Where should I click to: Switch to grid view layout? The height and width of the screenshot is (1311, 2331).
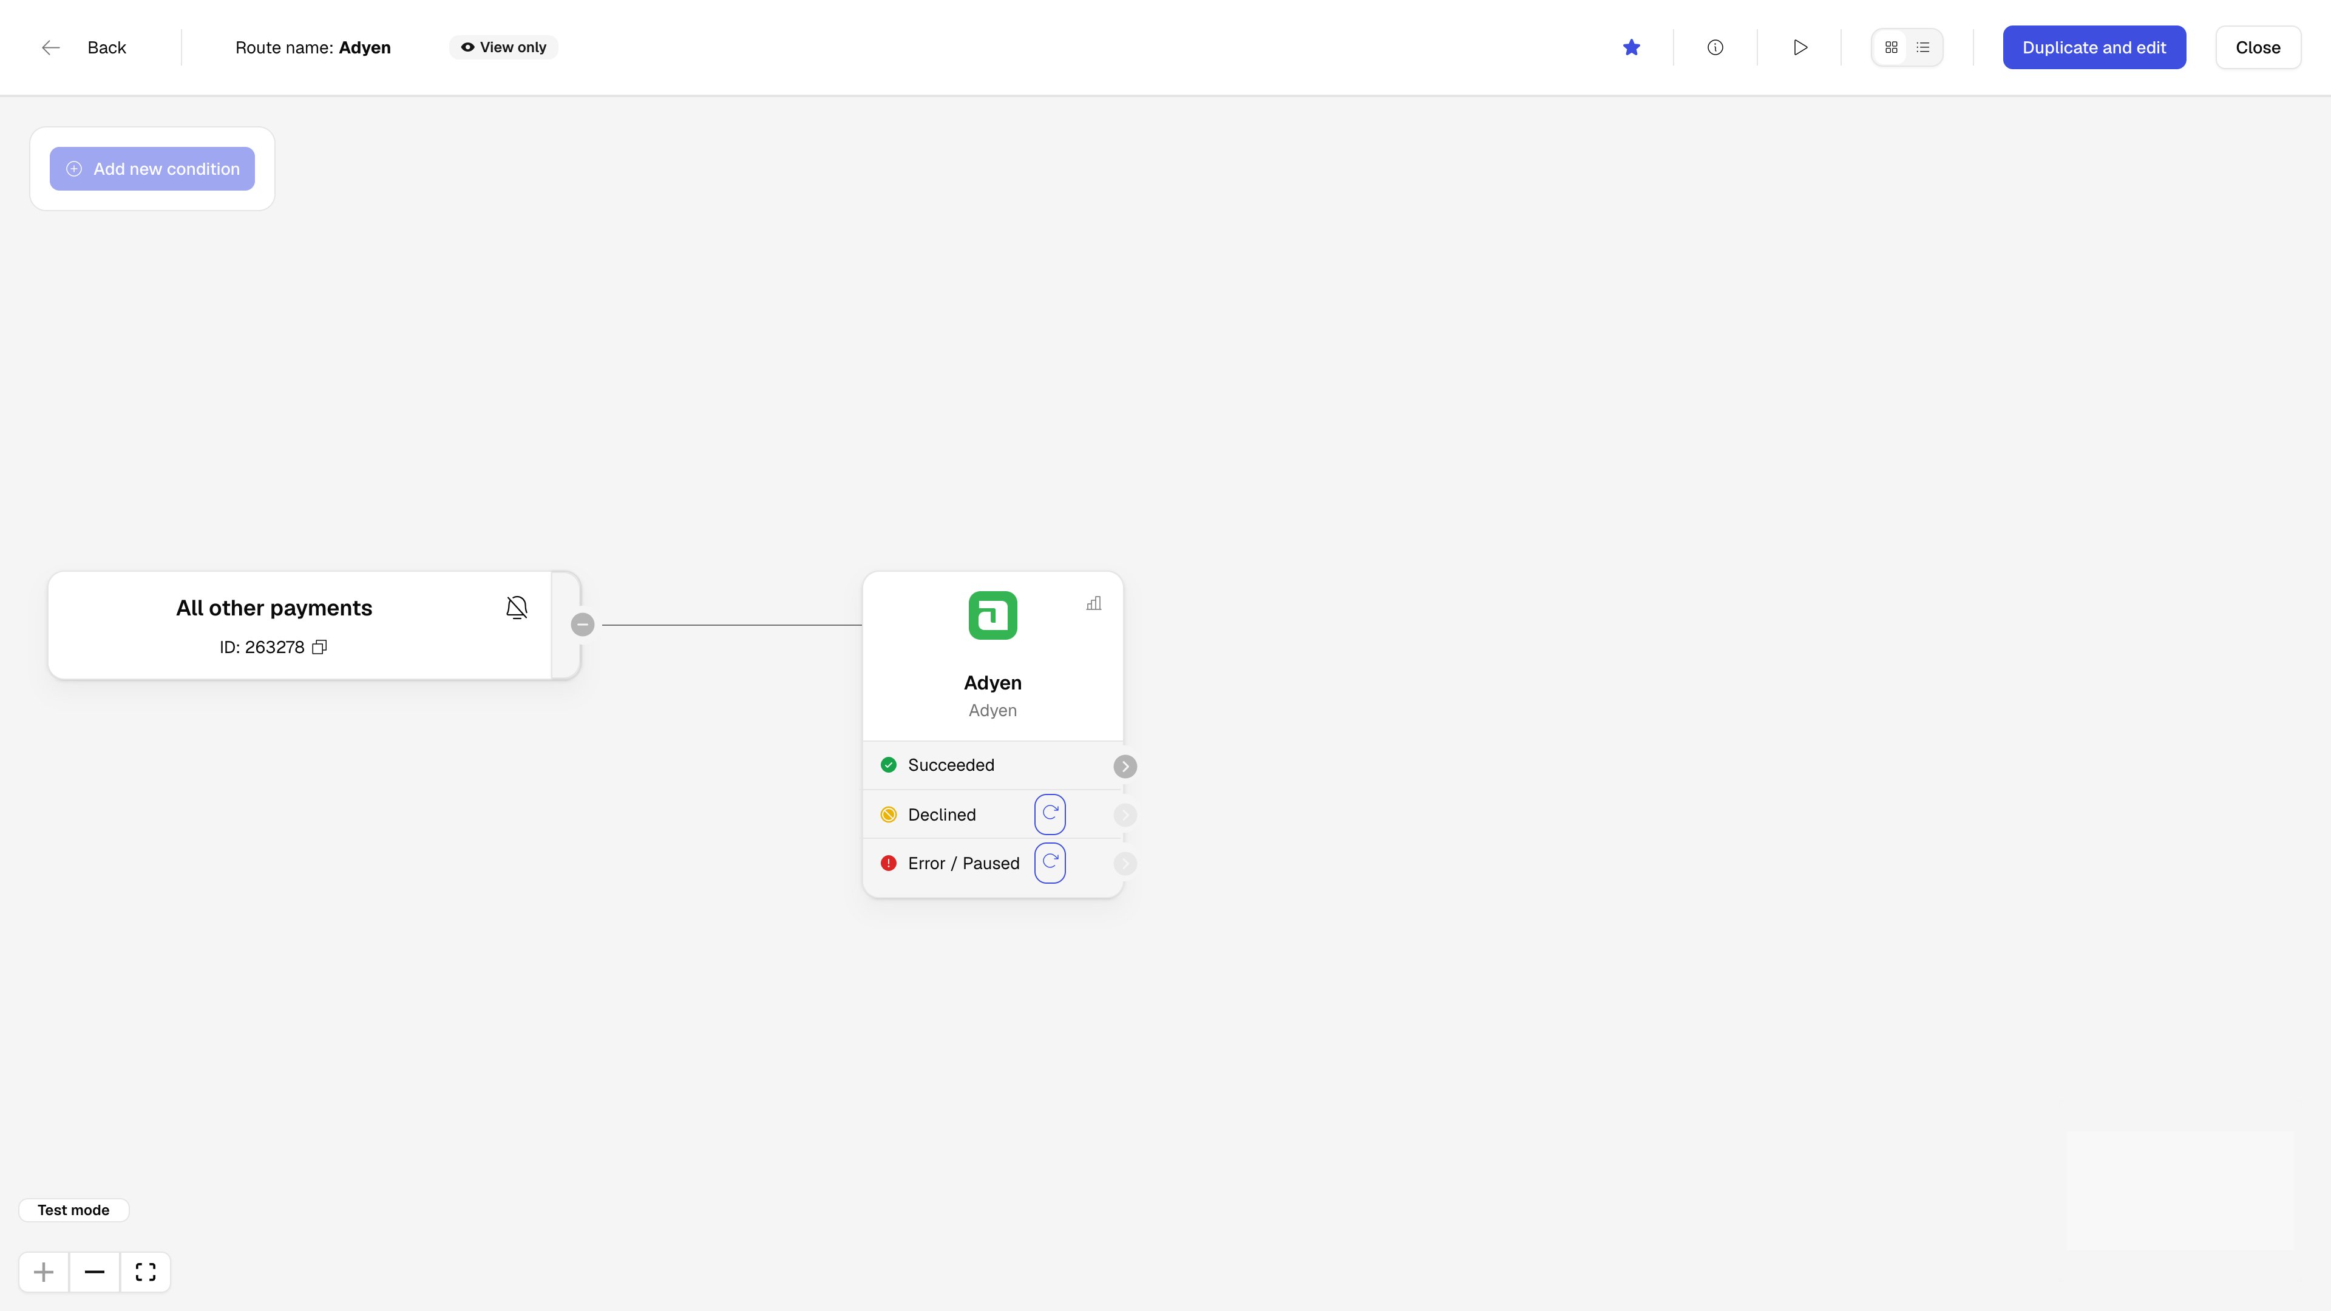click(x=1892, y=47)
